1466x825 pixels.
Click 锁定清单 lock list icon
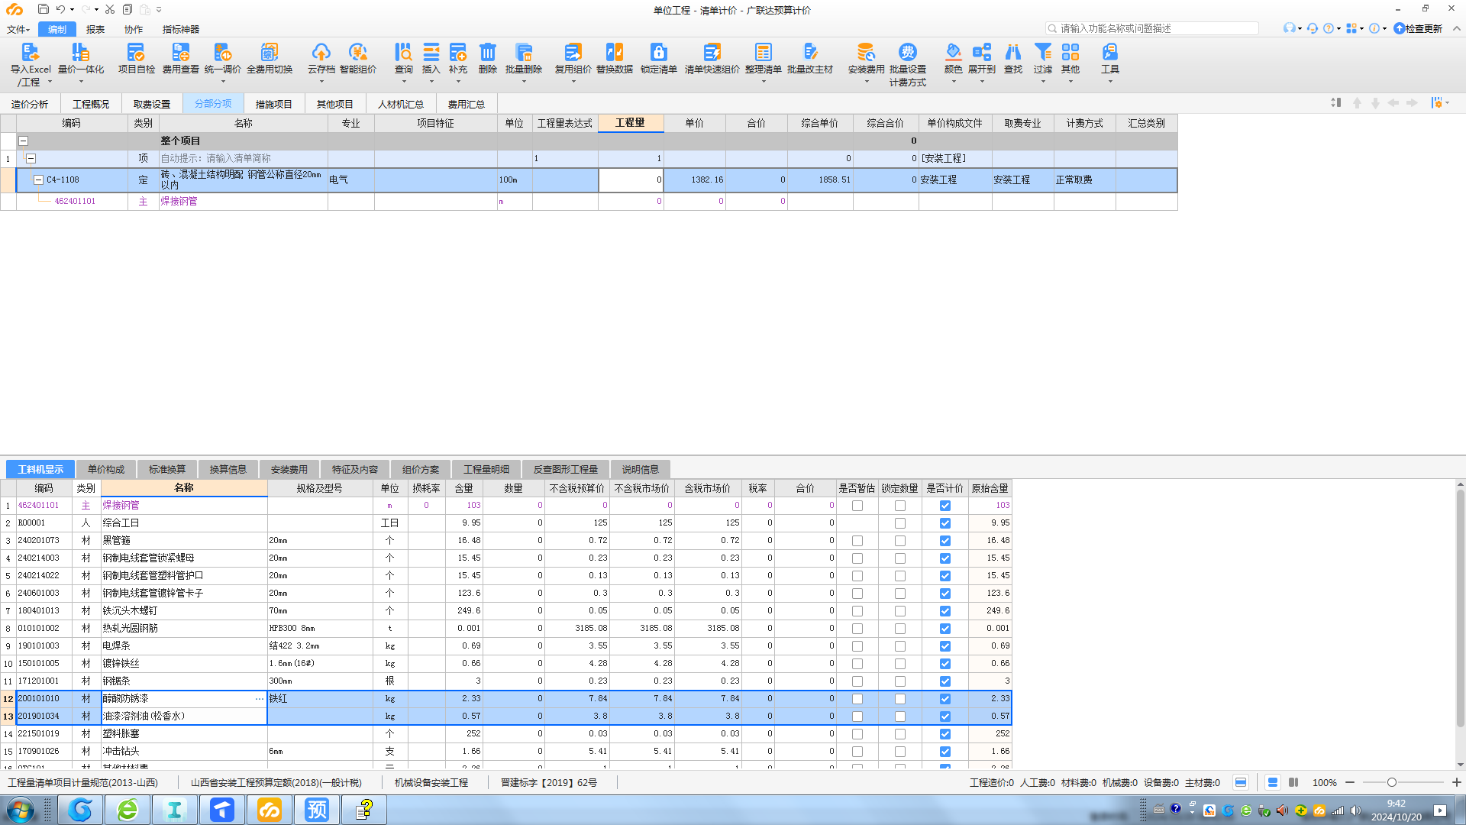click(x=658, y=52)
